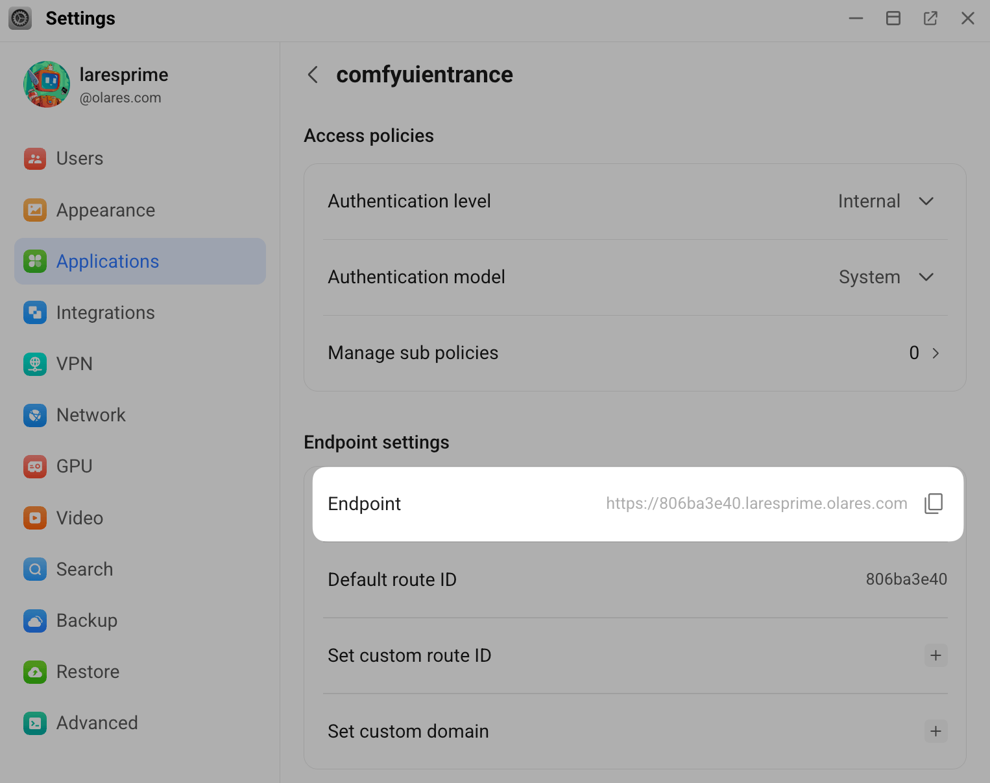This screenshot has height=783, width=990.
Task: Open the Restore section
Action: pos(88,672)
